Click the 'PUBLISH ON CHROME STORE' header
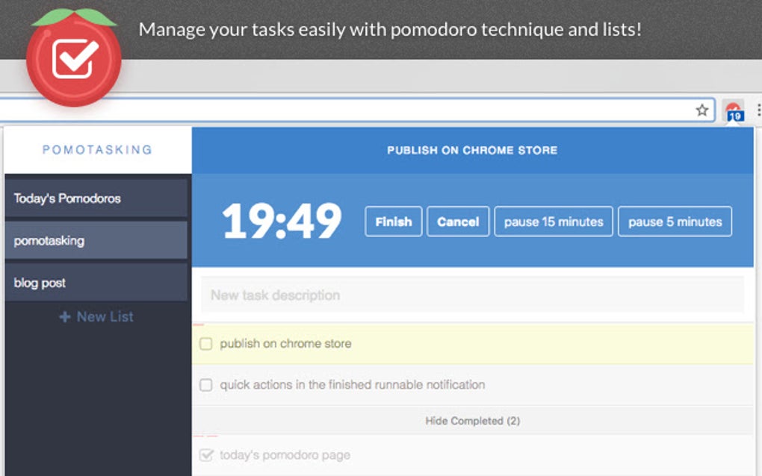This screenshot has height=476, width=762. click(471, 149)
